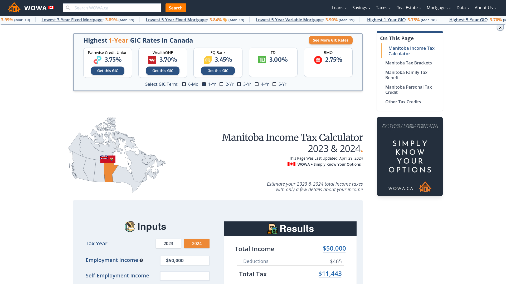Open the Manitoba Tax Brackets section

408,62
